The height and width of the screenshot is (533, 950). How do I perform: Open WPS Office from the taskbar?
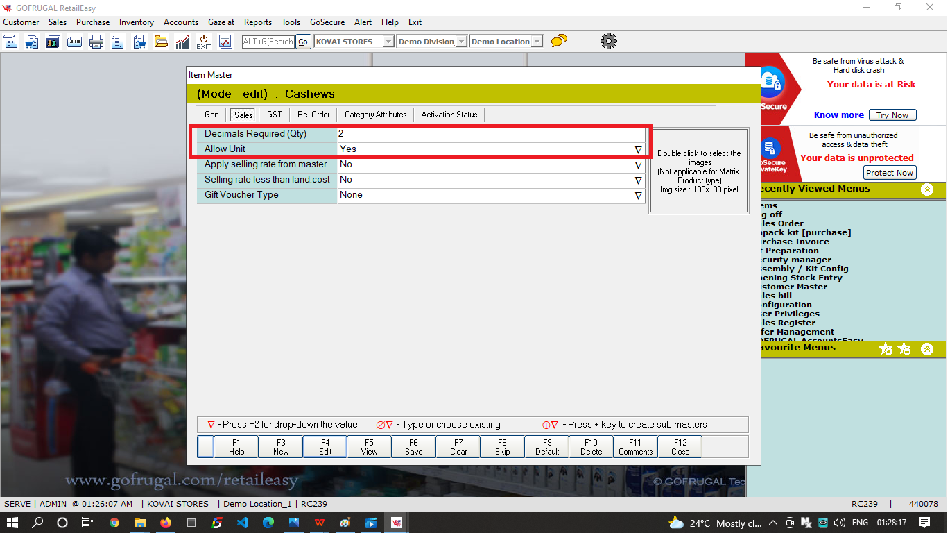(319, 523)
